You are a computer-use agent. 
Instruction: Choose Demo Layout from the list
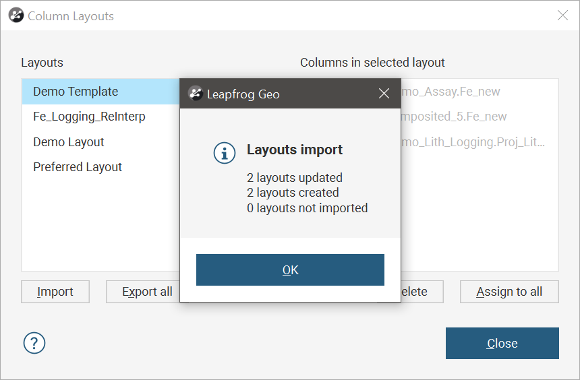[69, 142]
